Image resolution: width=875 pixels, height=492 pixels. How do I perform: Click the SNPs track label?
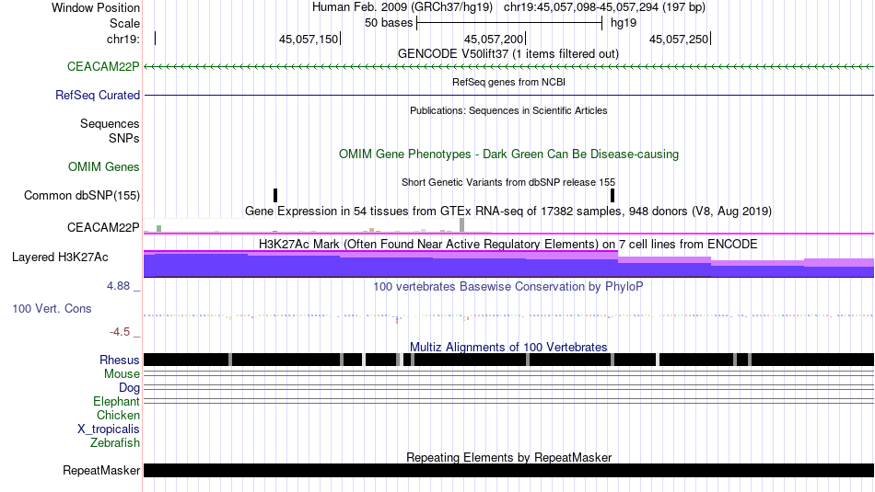click(124, 138)
